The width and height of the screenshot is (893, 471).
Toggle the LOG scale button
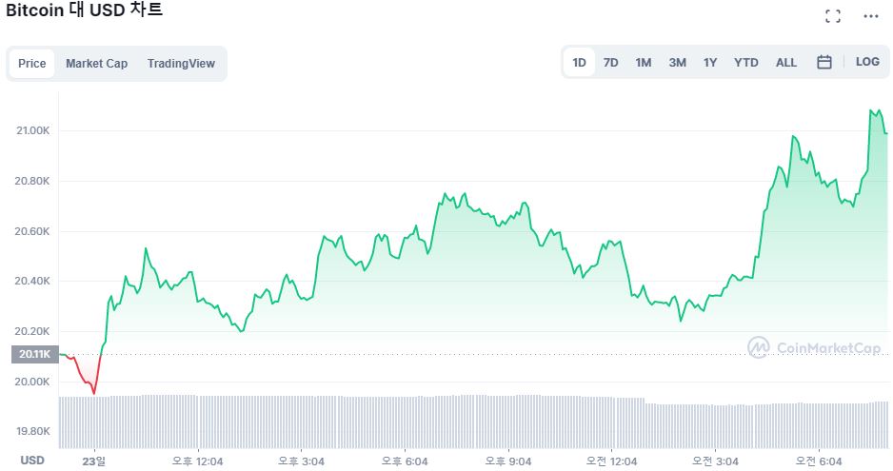[867, 62]
